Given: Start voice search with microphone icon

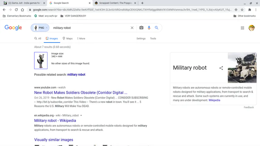Looking at the screenshot, I should tap(149, 28).
